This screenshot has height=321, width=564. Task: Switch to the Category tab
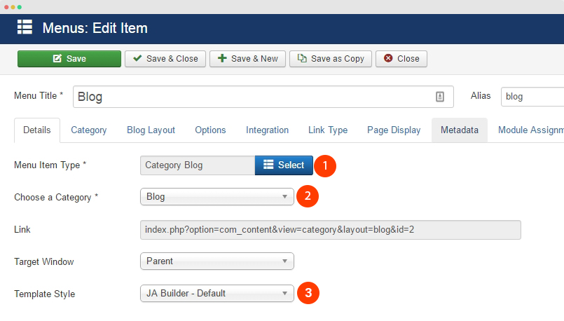click(89, 130)
